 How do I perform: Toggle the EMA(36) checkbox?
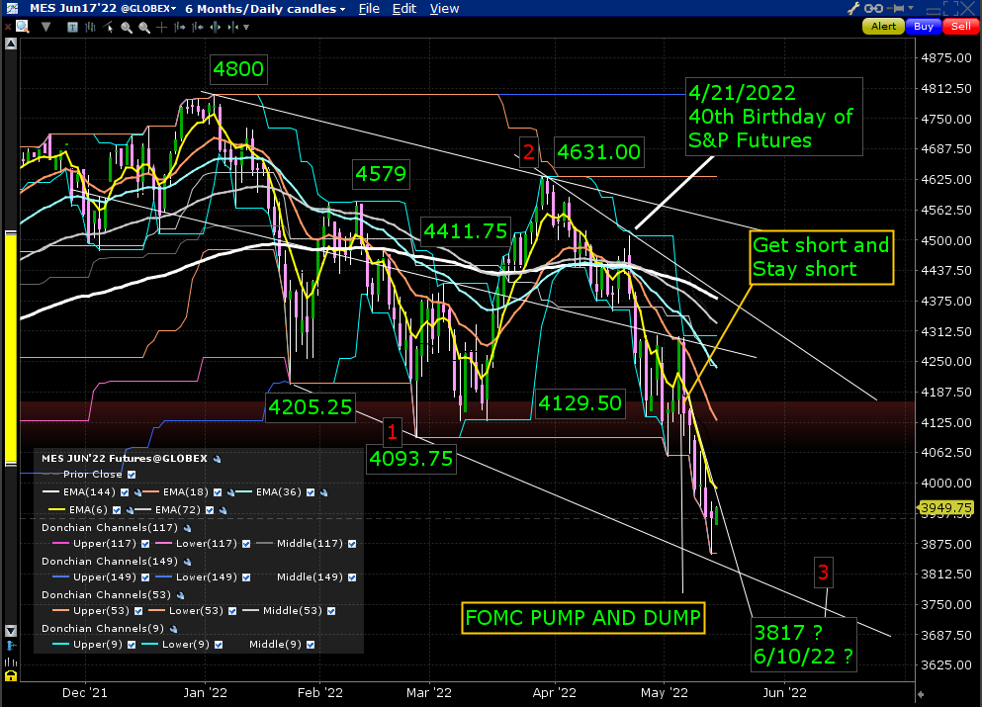(x=311, y=492)
